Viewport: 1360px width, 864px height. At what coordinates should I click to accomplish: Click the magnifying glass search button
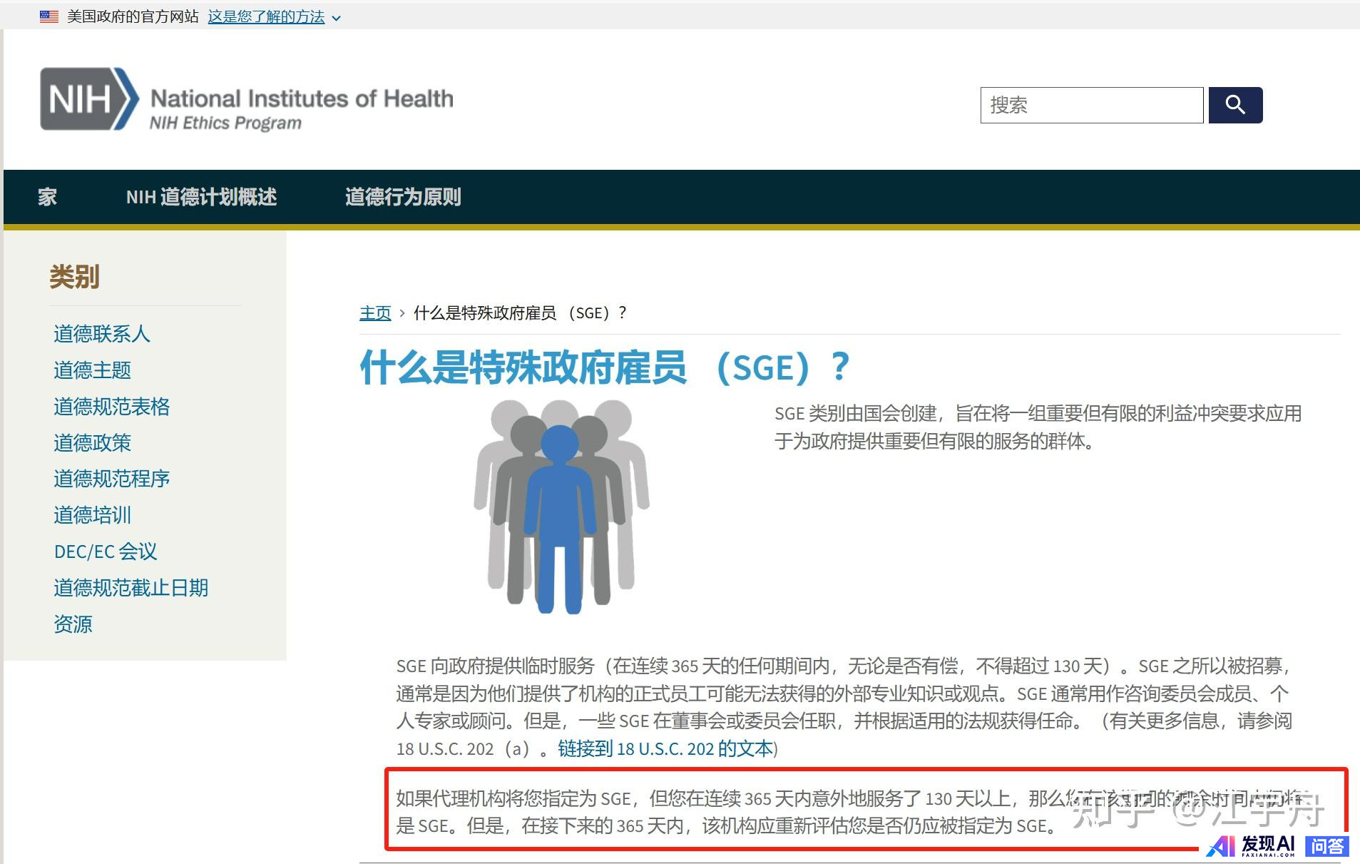(1235, 105)
